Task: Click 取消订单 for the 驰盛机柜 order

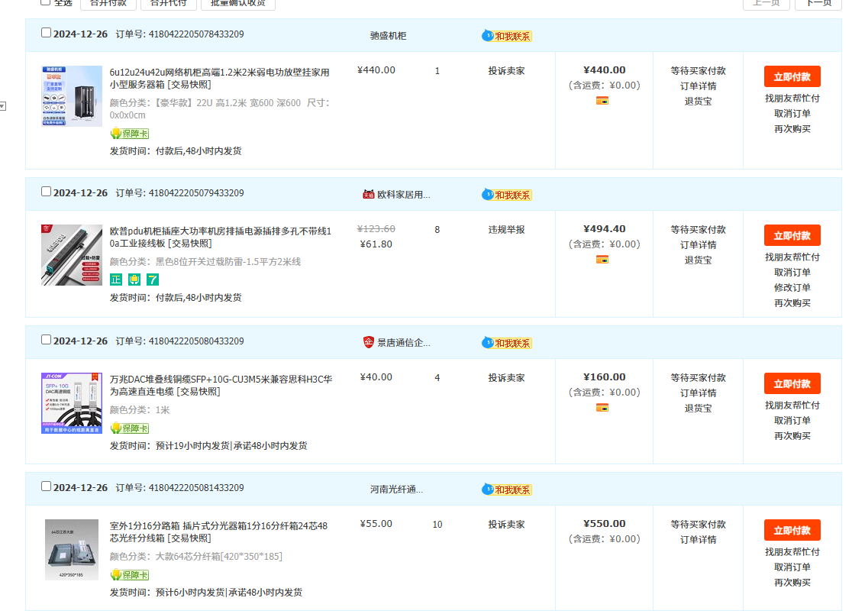Action: (792, 114)
